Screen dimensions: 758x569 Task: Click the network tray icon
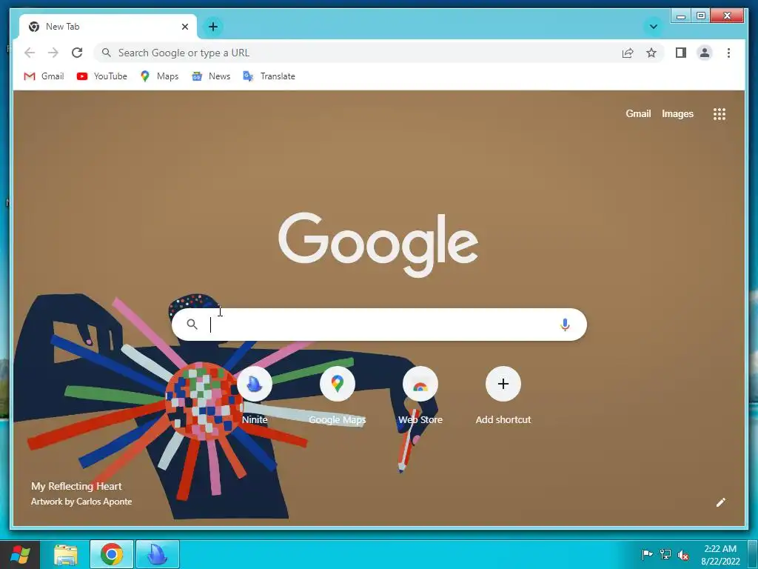click(665, 554)
